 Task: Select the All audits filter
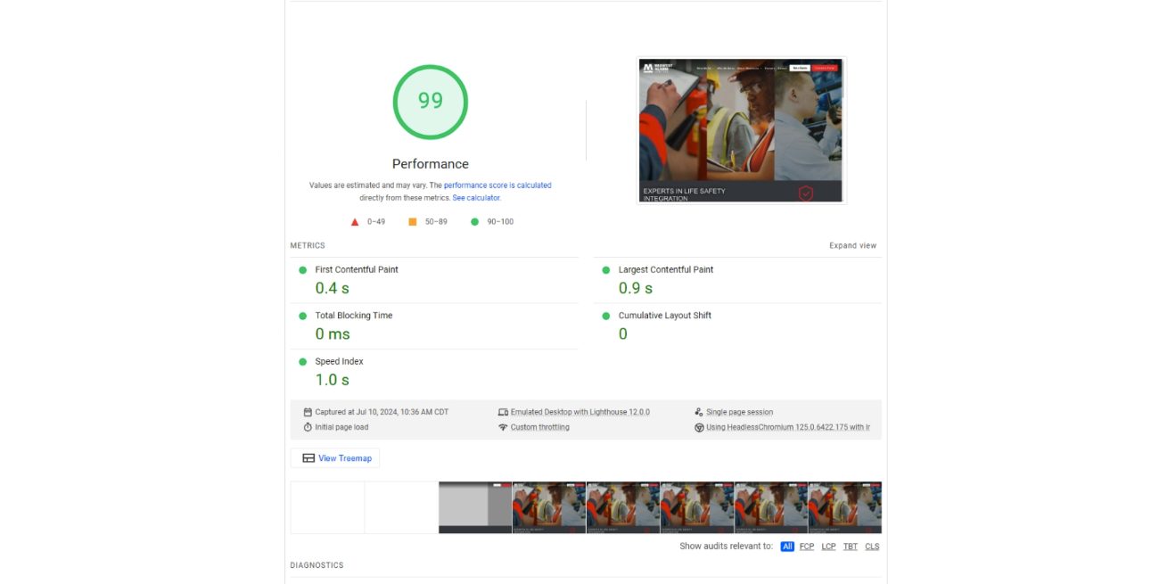pyautogui.click(x=787, y=547)
